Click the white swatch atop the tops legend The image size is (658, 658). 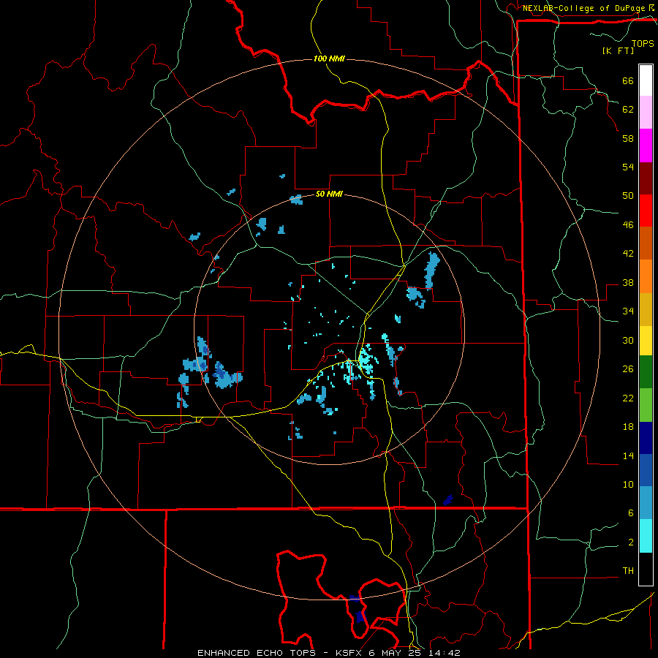coord(646,80)
